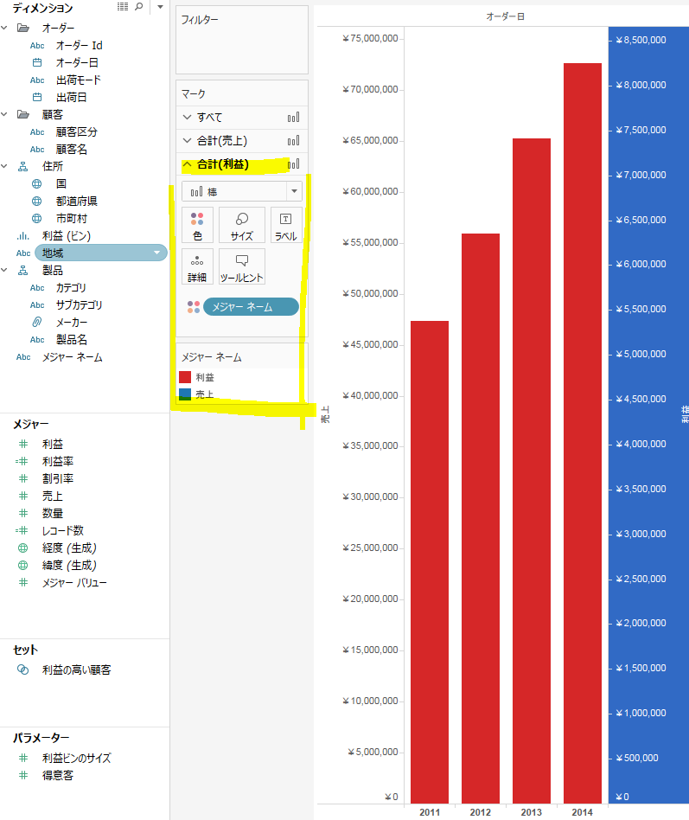Click the calculated-field icon beside 利益率
The image size is (689, 820).
22,461
